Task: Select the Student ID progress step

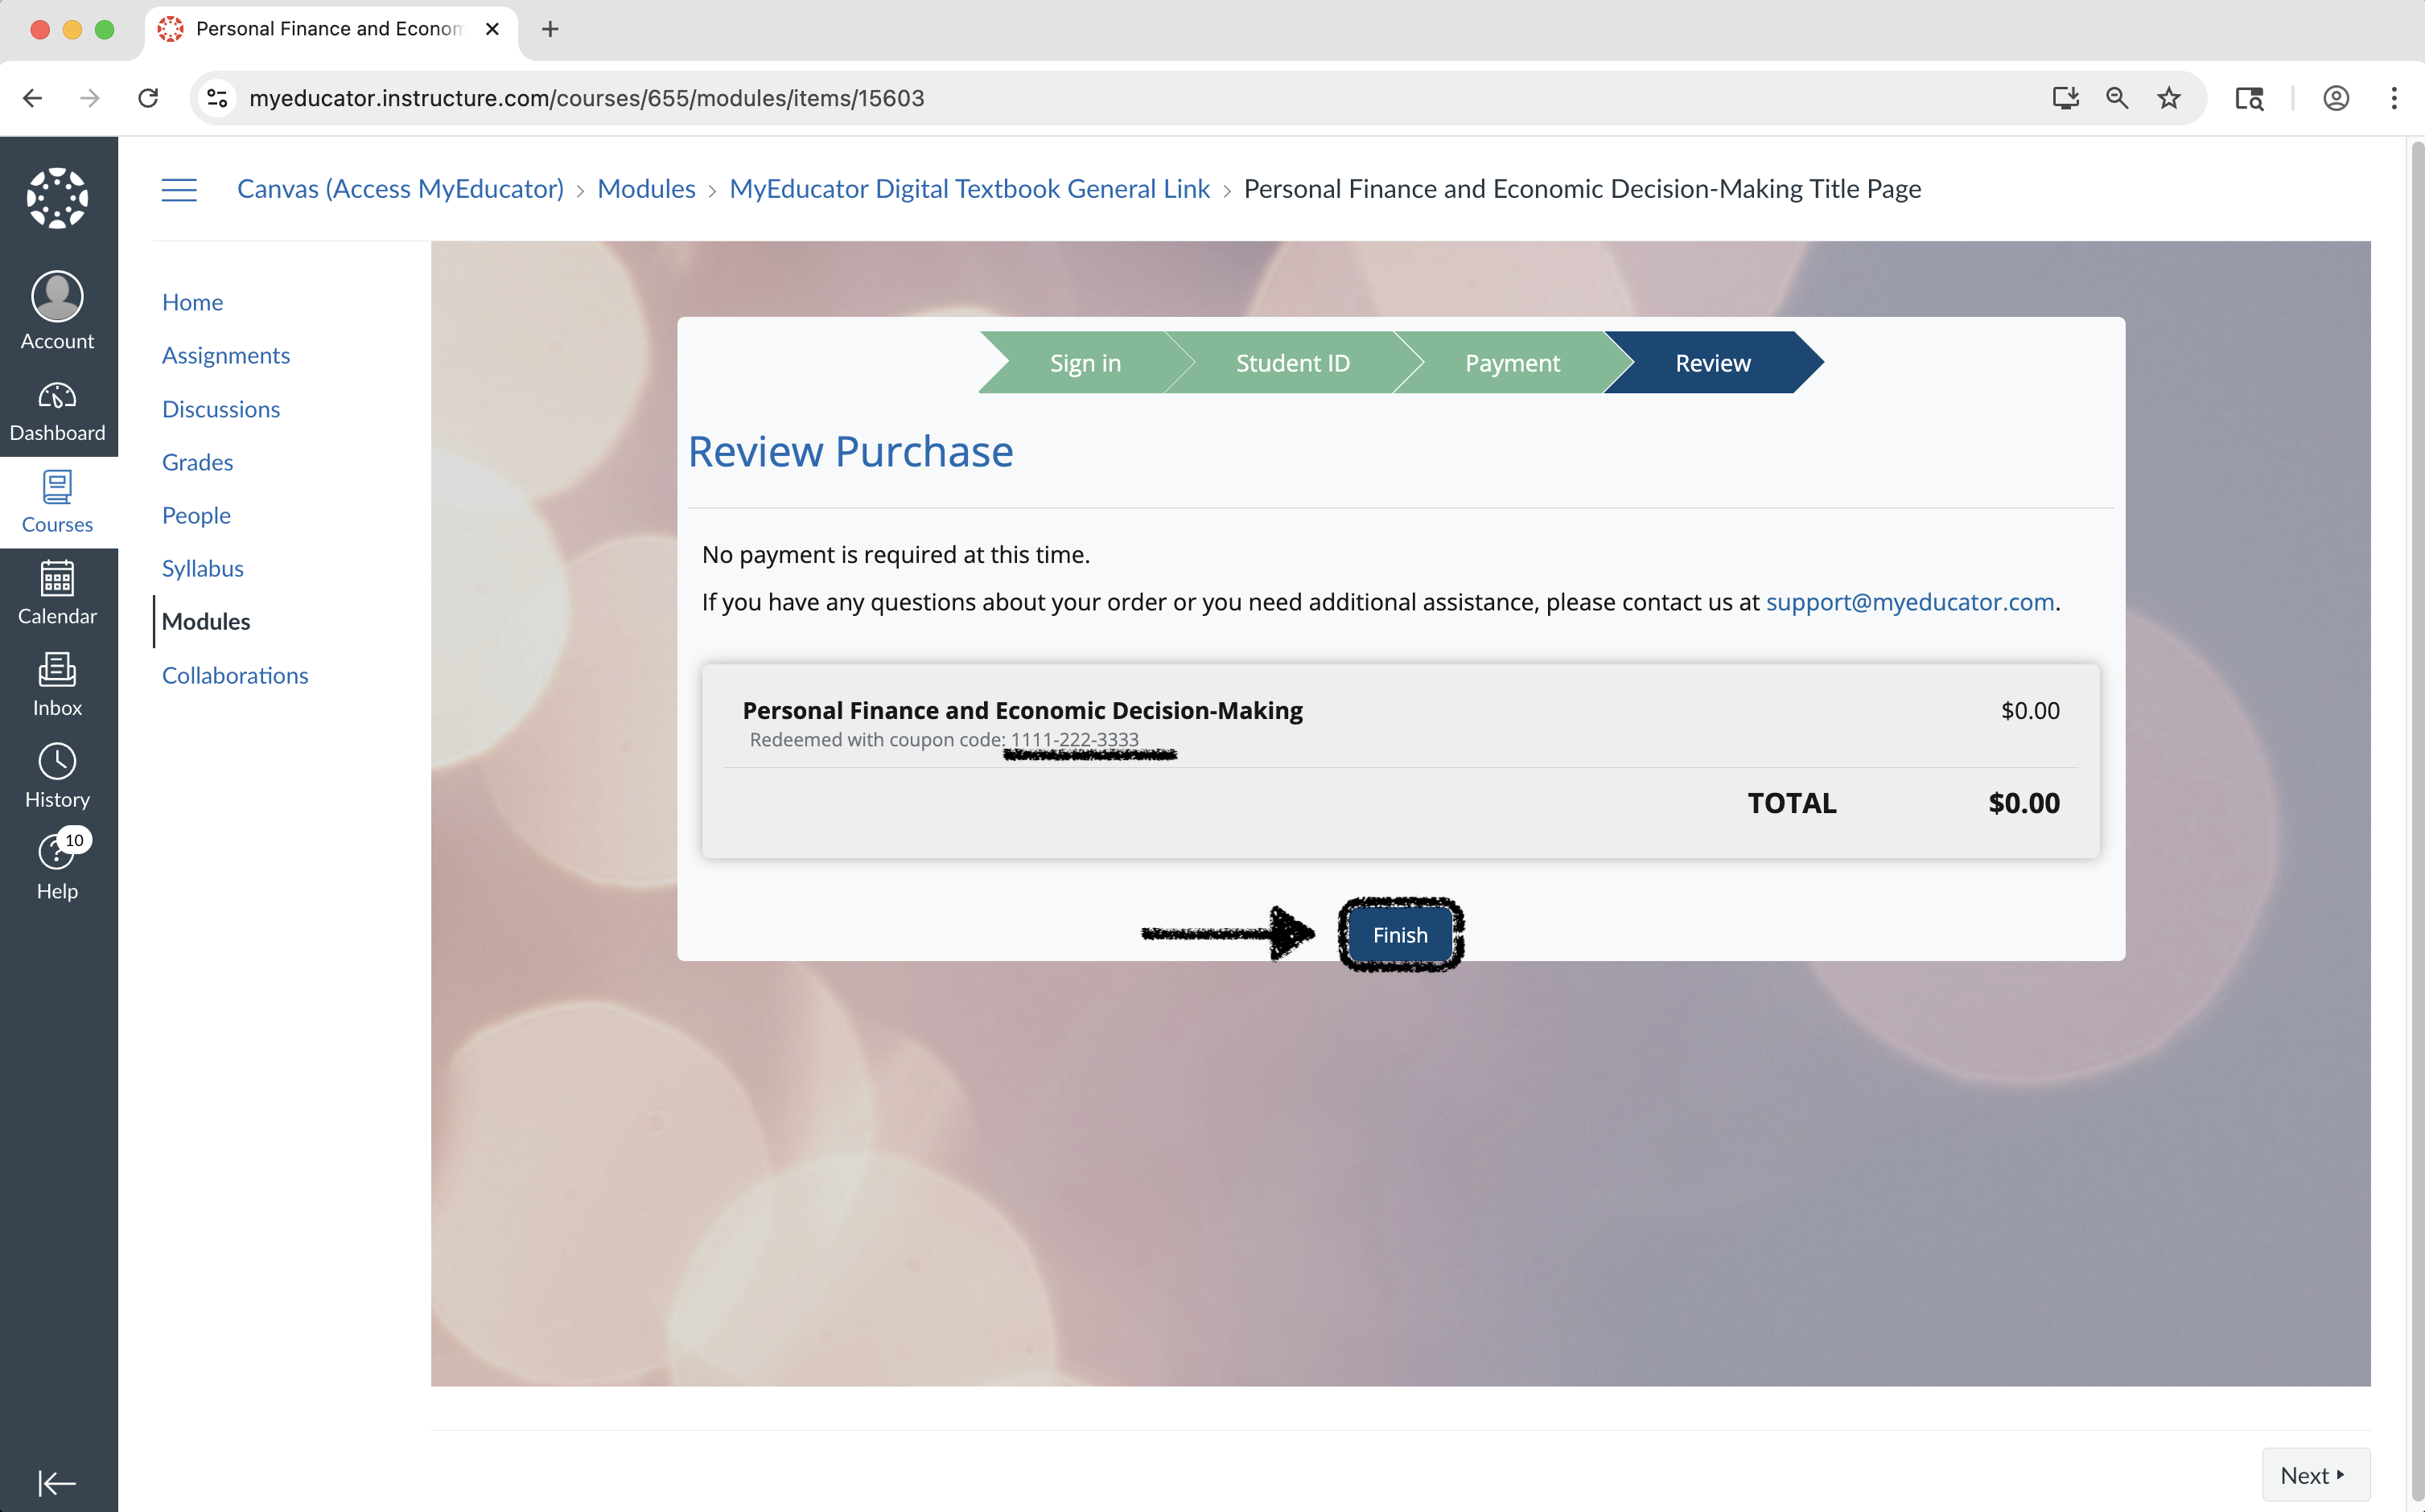Action: (1291, 363)
